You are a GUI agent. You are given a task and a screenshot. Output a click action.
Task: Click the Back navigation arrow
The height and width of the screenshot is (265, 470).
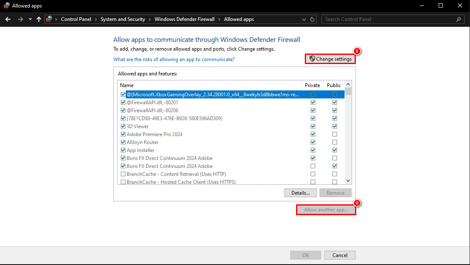pos(8,19)
